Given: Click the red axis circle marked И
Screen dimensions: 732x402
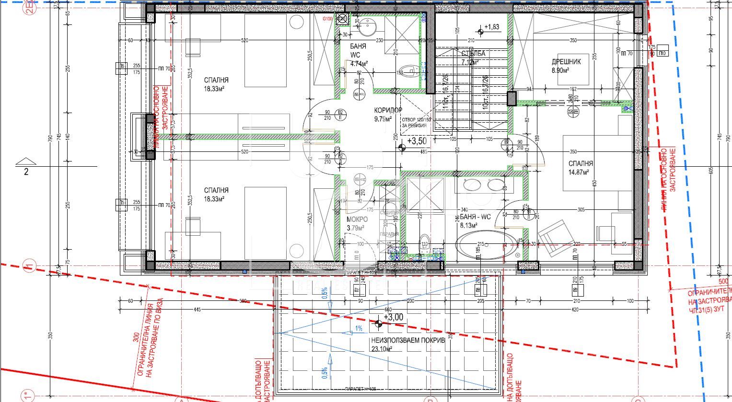Looking at the screenshot, I should 29,264.
